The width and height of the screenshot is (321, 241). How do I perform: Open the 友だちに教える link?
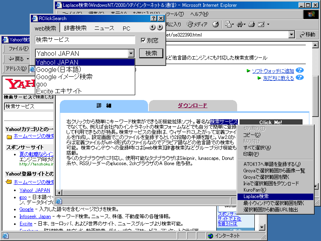(x=278, y=78)
